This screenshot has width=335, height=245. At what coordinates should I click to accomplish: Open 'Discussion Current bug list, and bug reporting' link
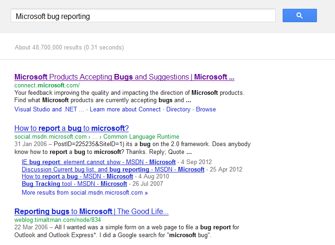(113, 170)
